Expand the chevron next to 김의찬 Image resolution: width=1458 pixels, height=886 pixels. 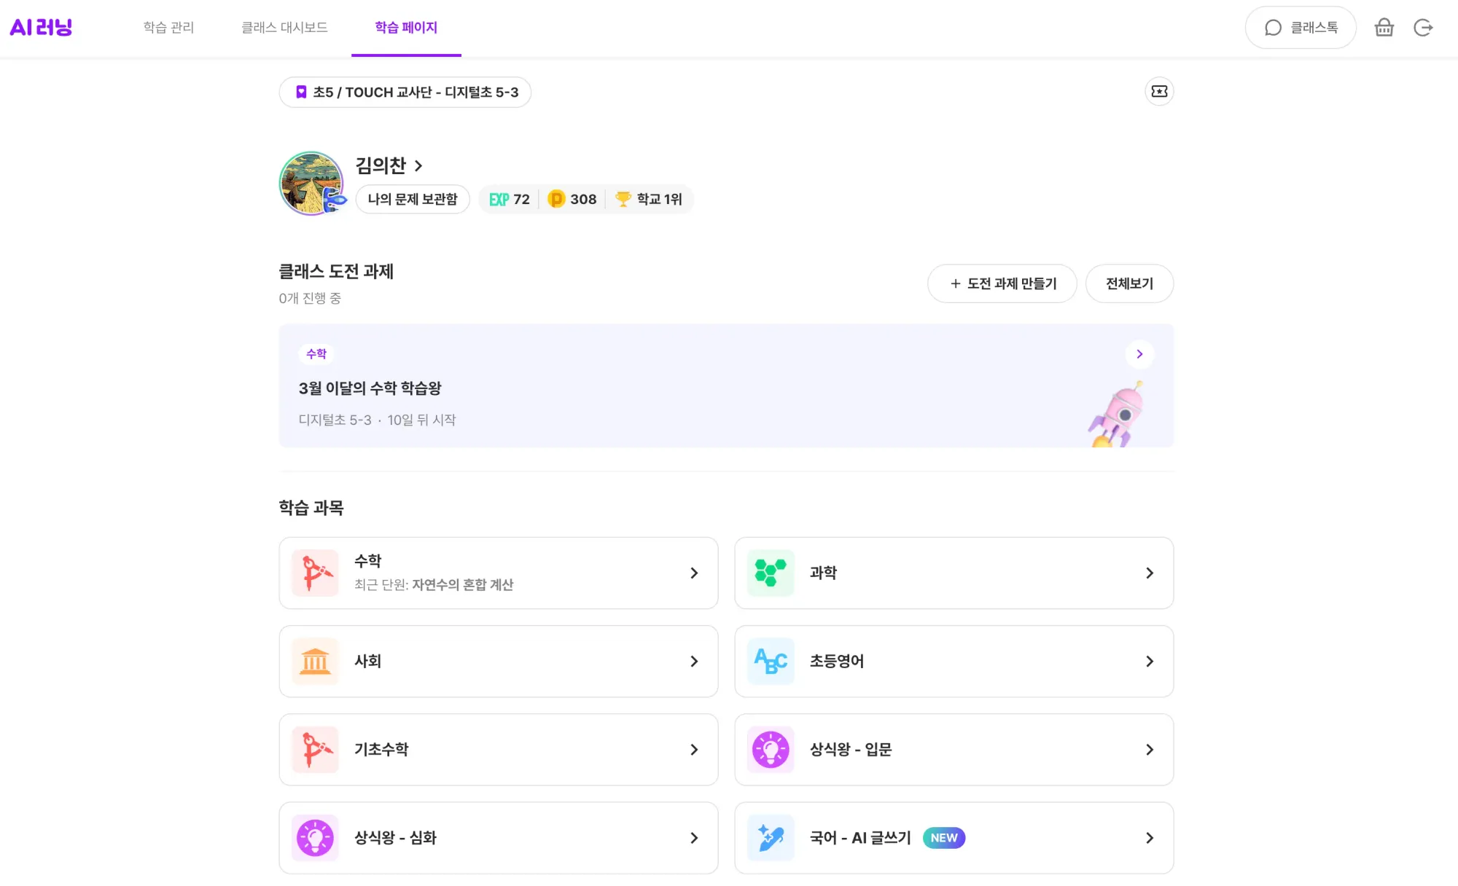point(418,166)
